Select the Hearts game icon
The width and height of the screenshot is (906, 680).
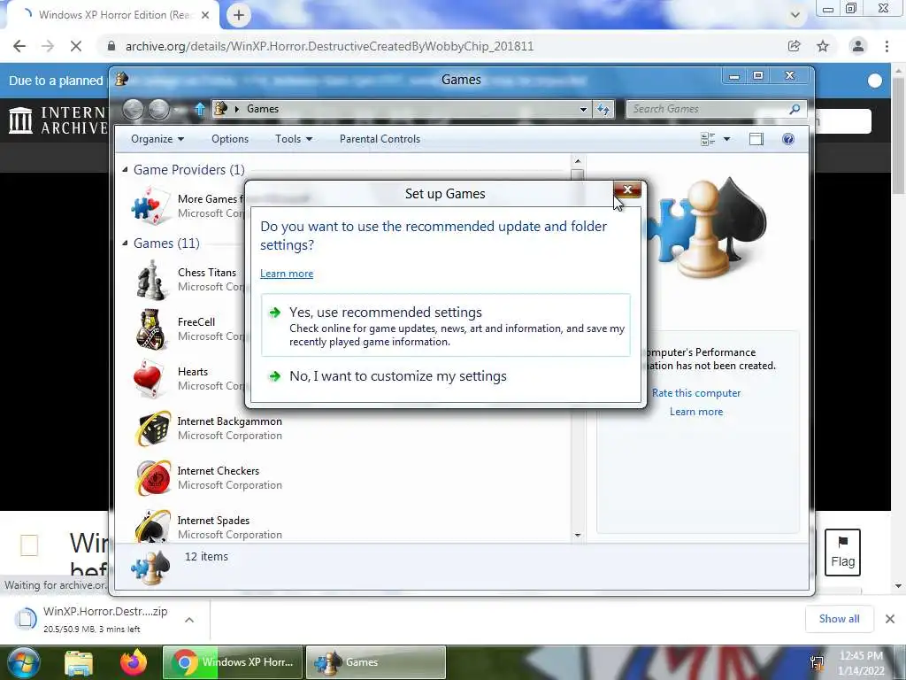click(149, 379)
